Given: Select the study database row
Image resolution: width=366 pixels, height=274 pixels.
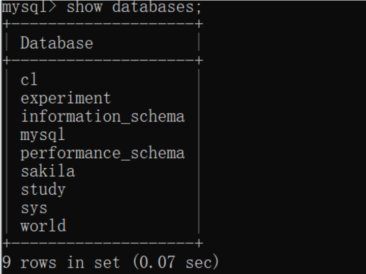Looking at the screenshot, I should pos(43,190).
